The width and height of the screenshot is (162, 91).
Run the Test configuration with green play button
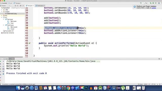[151, 3]
